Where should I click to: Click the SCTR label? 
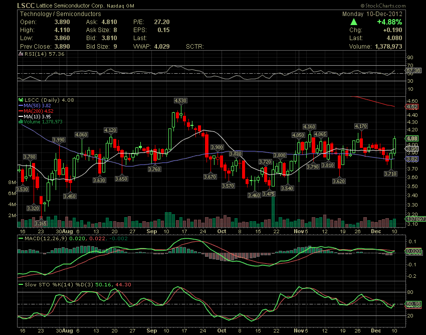click(195, 47)
